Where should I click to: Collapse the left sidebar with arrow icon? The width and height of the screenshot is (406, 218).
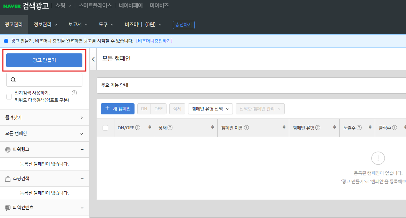coord(93,59)
